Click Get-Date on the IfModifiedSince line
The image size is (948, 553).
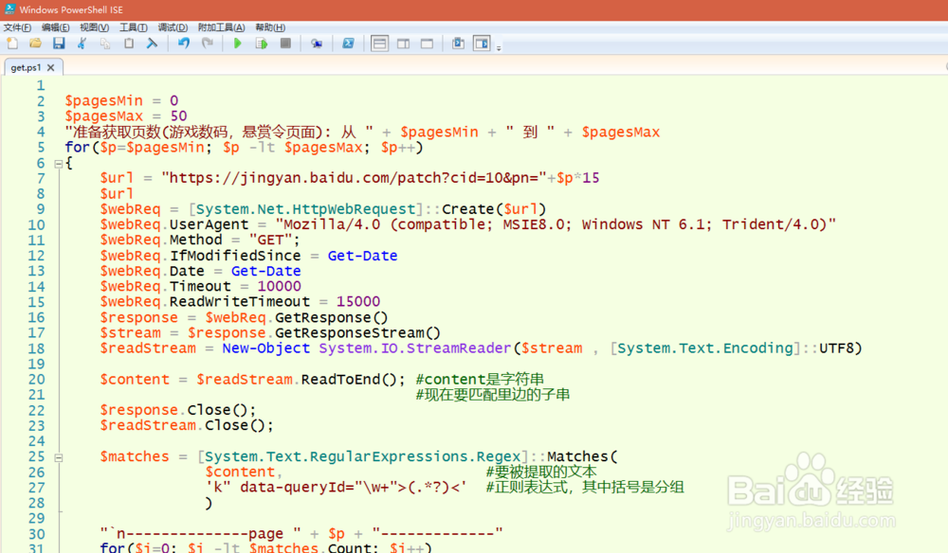click(363, 256)
